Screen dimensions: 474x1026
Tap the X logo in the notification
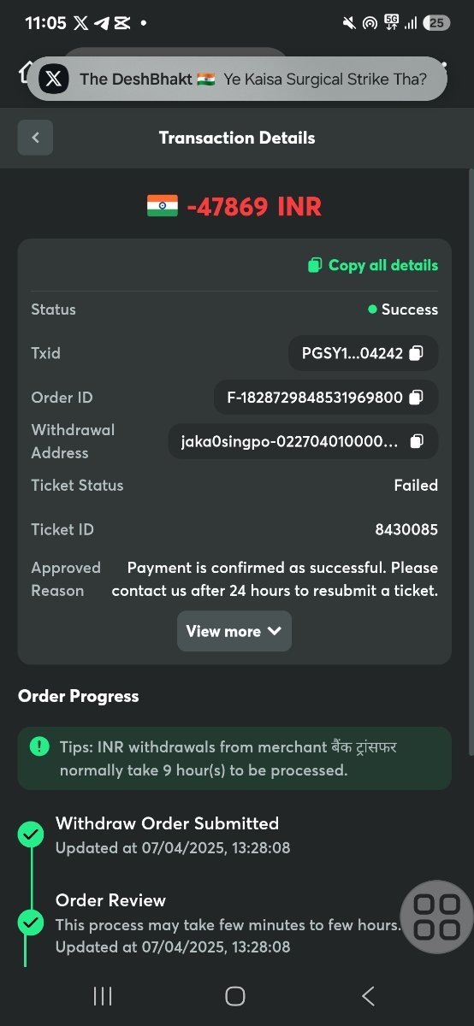(x=53, y=80)
